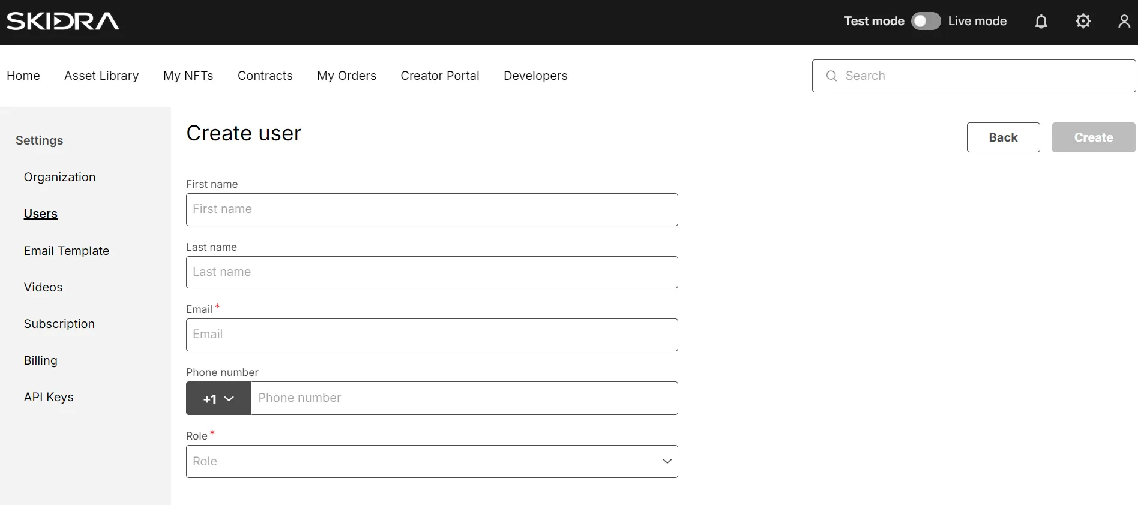
Task: Open the user profile icon
Action: (x=1124, y=22)
